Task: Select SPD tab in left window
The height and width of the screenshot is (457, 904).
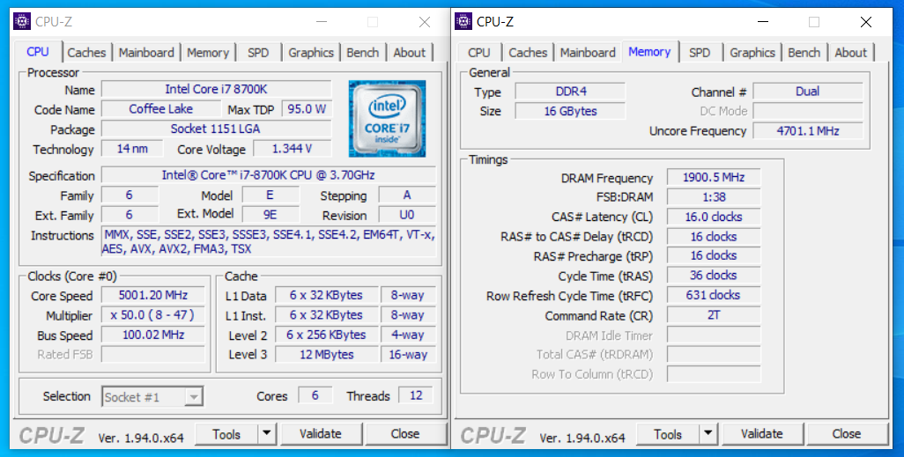Action: (x=258, y=53)
